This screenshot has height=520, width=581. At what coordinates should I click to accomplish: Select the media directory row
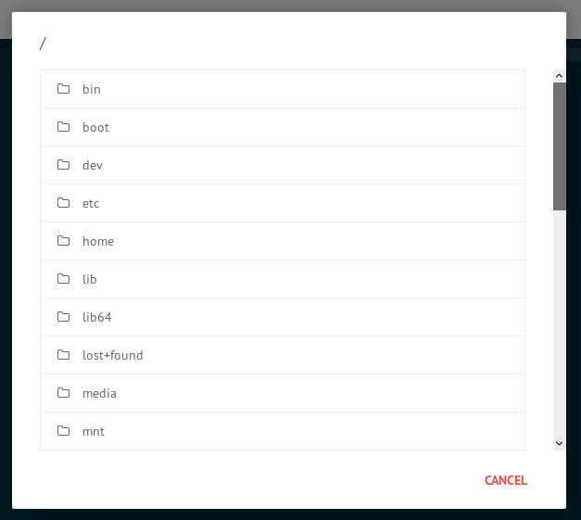point(99,393)
